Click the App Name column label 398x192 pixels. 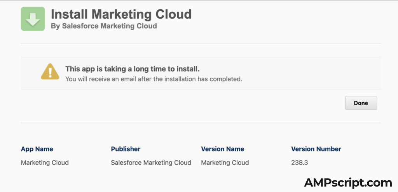point(37,149)
